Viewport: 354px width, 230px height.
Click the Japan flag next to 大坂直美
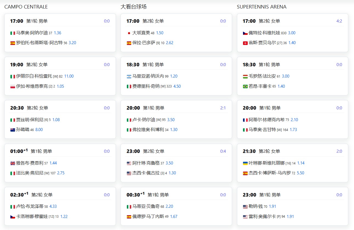pyautogui.click(x=129, y=33)
